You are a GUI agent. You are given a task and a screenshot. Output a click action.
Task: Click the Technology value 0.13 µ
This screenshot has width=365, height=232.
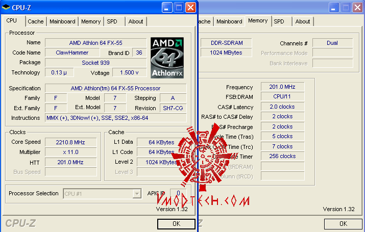tap(59, 72)
